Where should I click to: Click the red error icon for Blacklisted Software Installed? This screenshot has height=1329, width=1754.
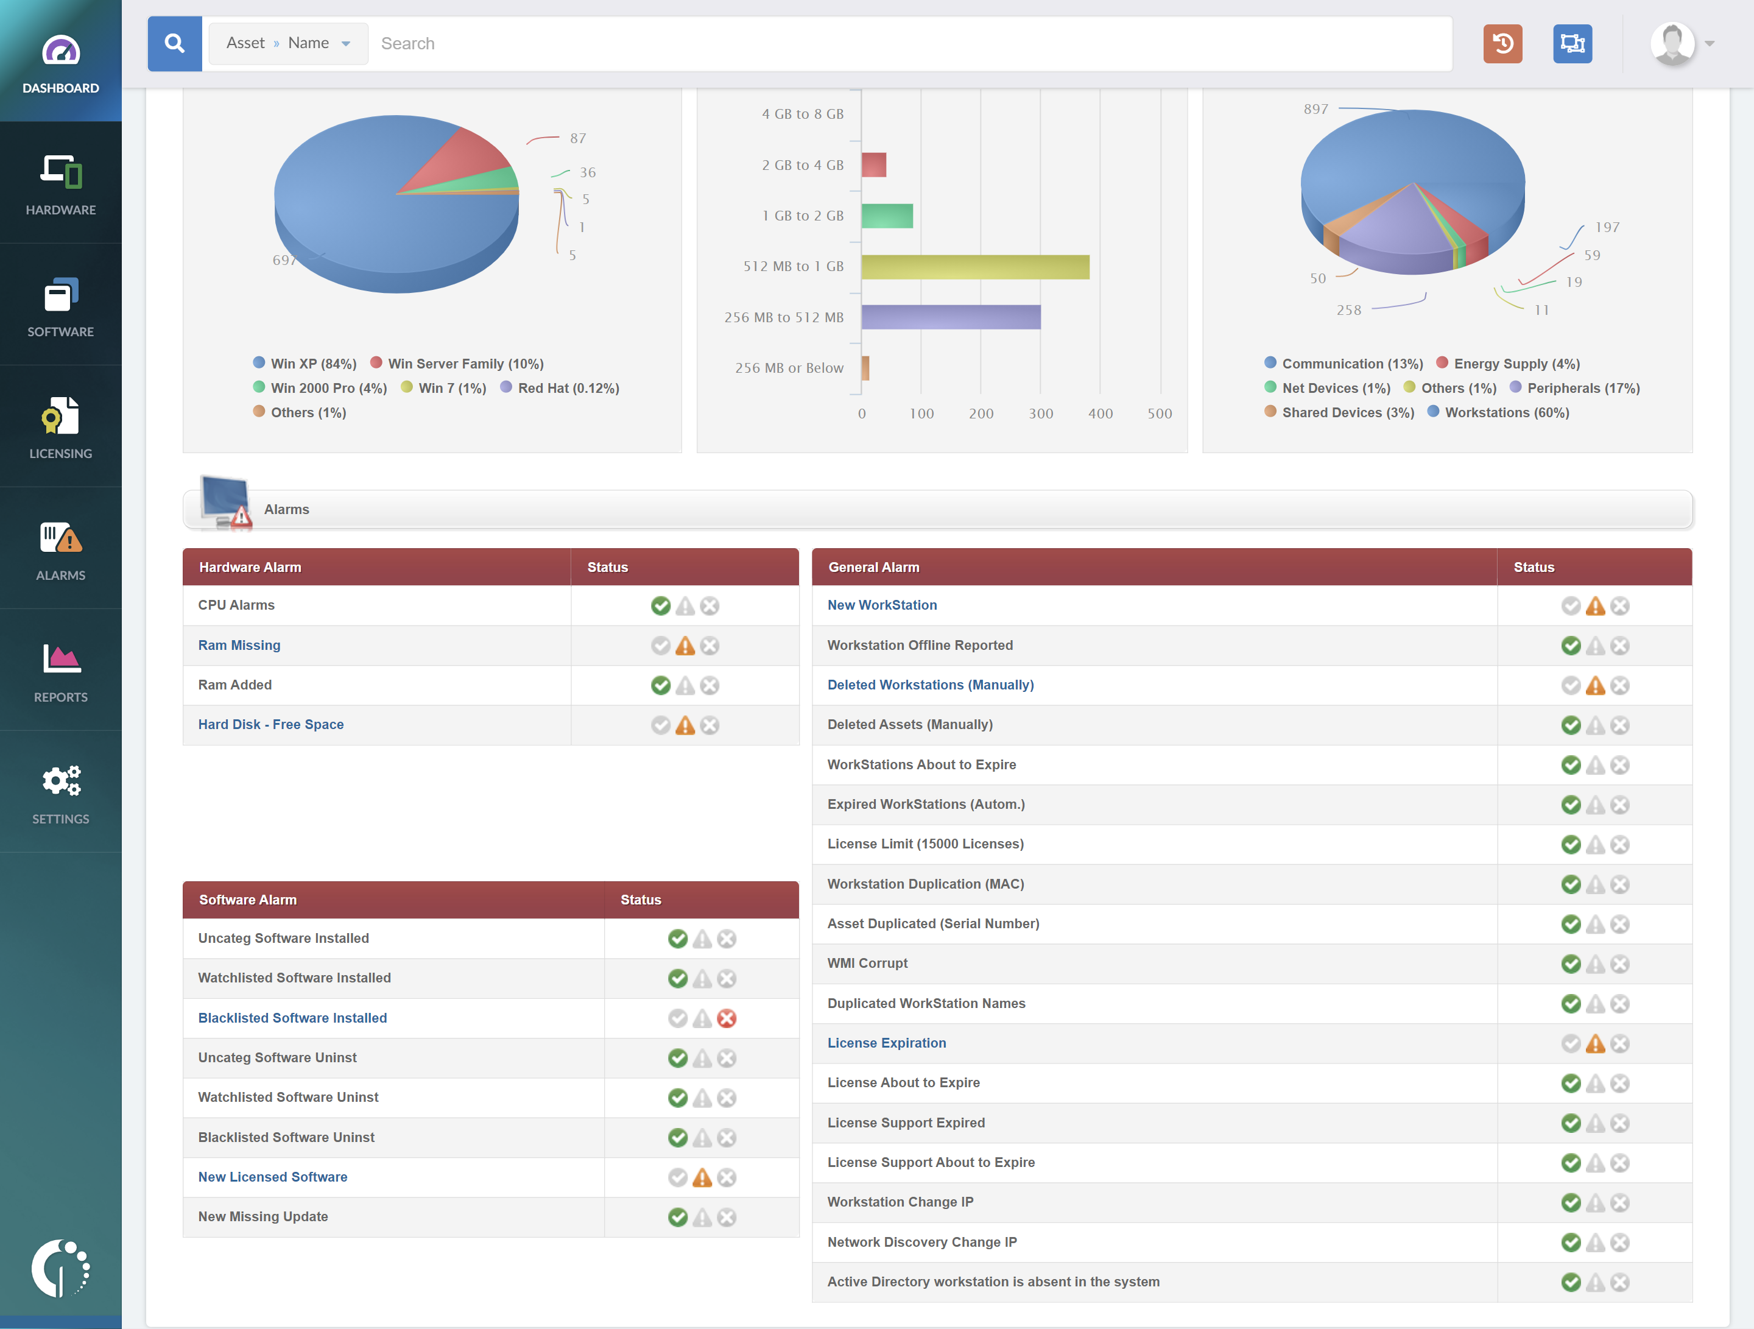(727, 1018)
